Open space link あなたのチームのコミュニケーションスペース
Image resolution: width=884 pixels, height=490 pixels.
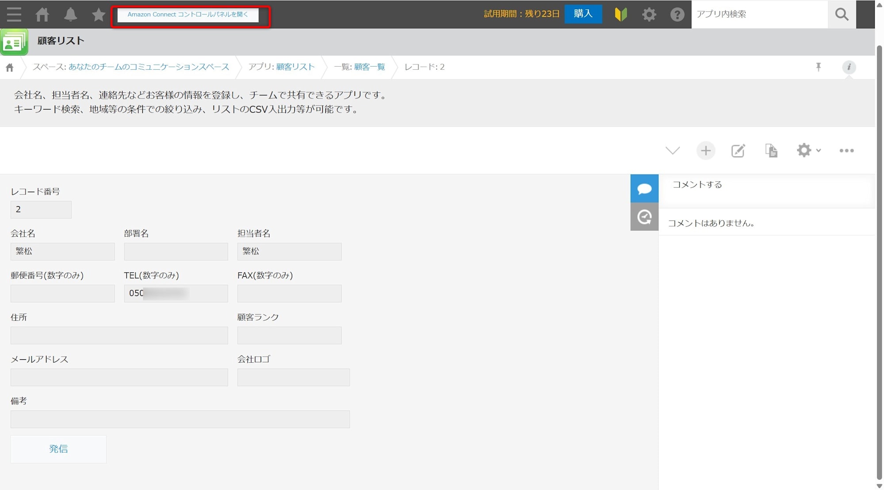(149, 67)
